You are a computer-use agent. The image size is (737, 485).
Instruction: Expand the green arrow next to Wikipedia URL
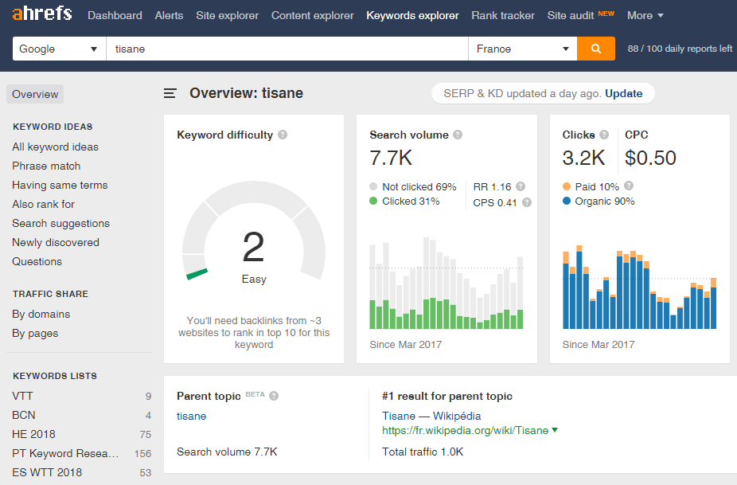(555, 430)
